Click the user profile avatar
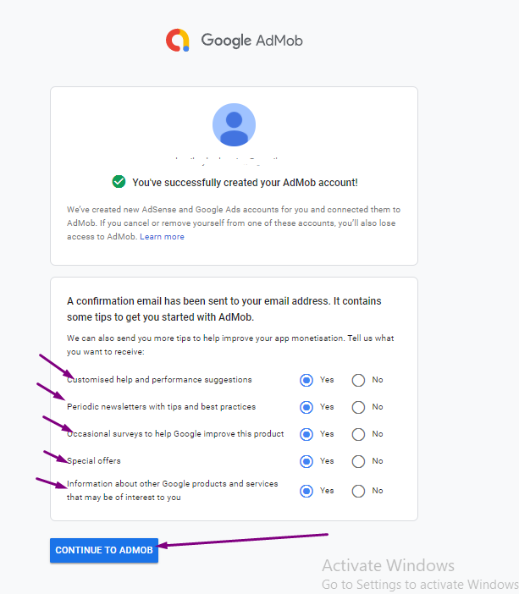This screenshot has height=594, width=519. click(234, 124)
